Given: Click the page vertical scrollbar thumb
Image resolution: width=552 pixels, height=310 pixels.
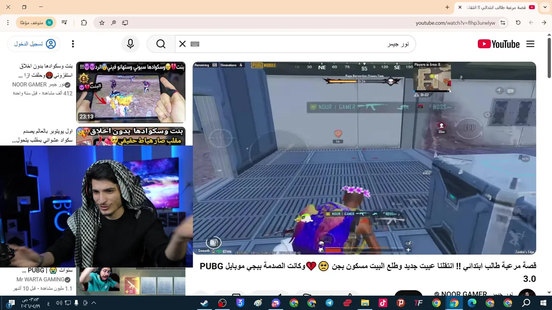Looking at the screenshot, I should click(549, 58).
